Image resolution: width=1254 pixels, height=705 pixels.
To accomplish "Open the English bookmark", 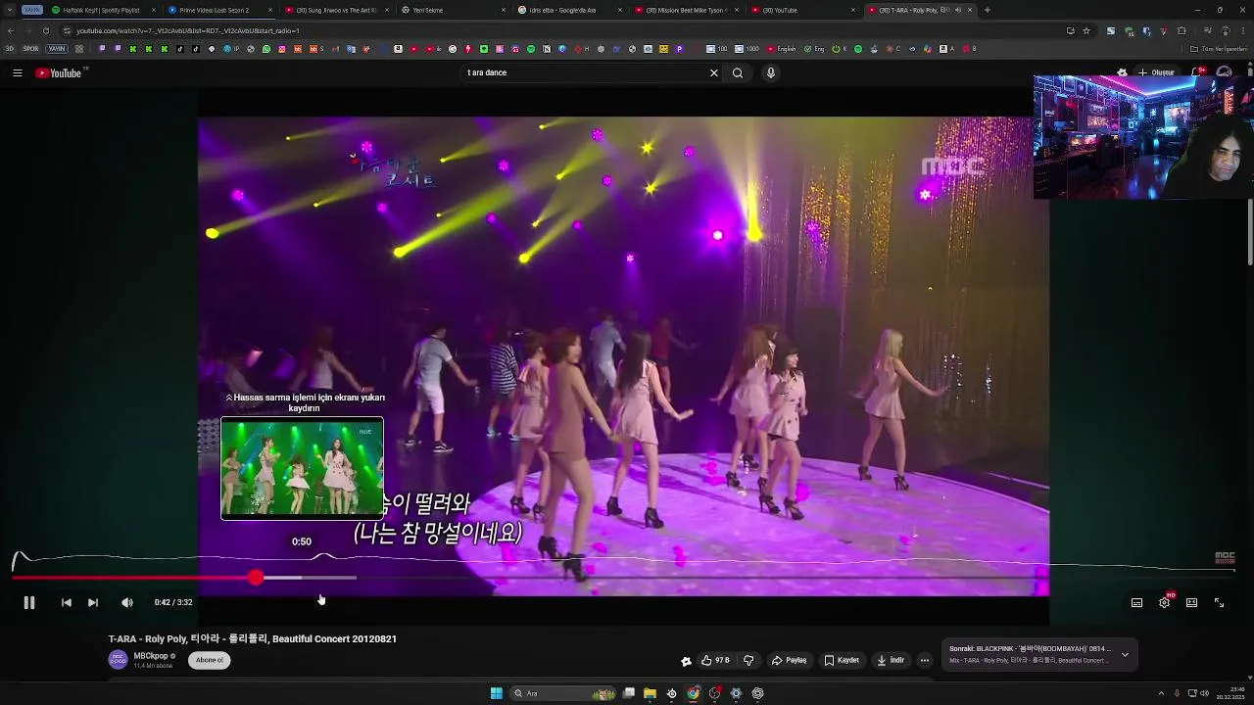I will tap(781, 49).
